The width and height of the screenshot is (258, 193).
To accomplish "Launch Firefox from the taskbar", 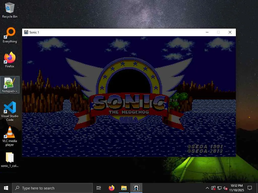I will point(112,188).
